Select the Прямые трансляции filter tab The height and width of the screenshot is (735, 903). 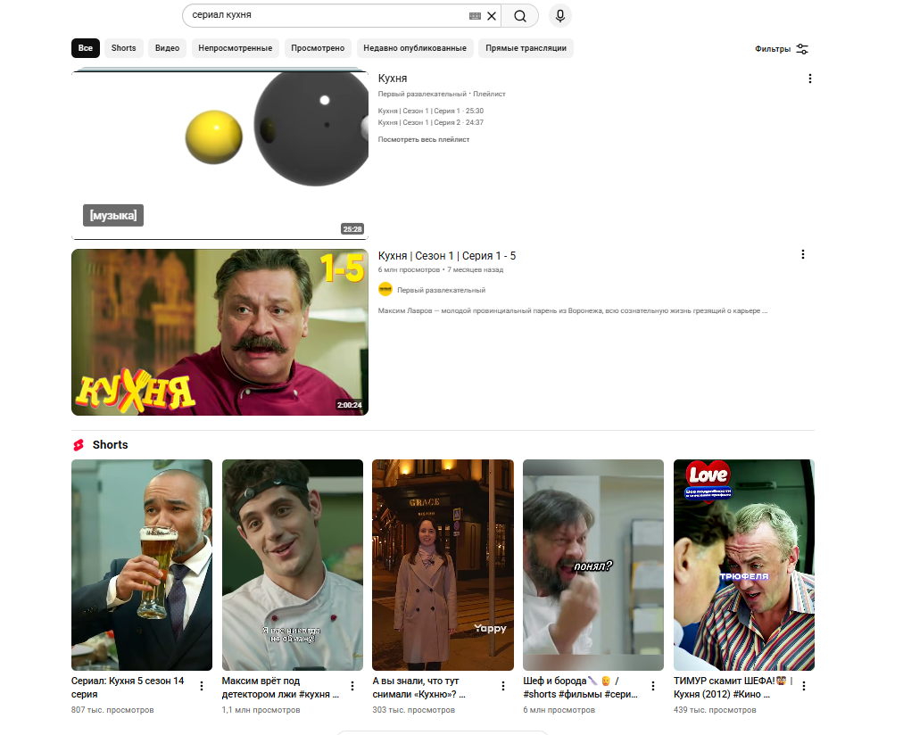(526, 48)
